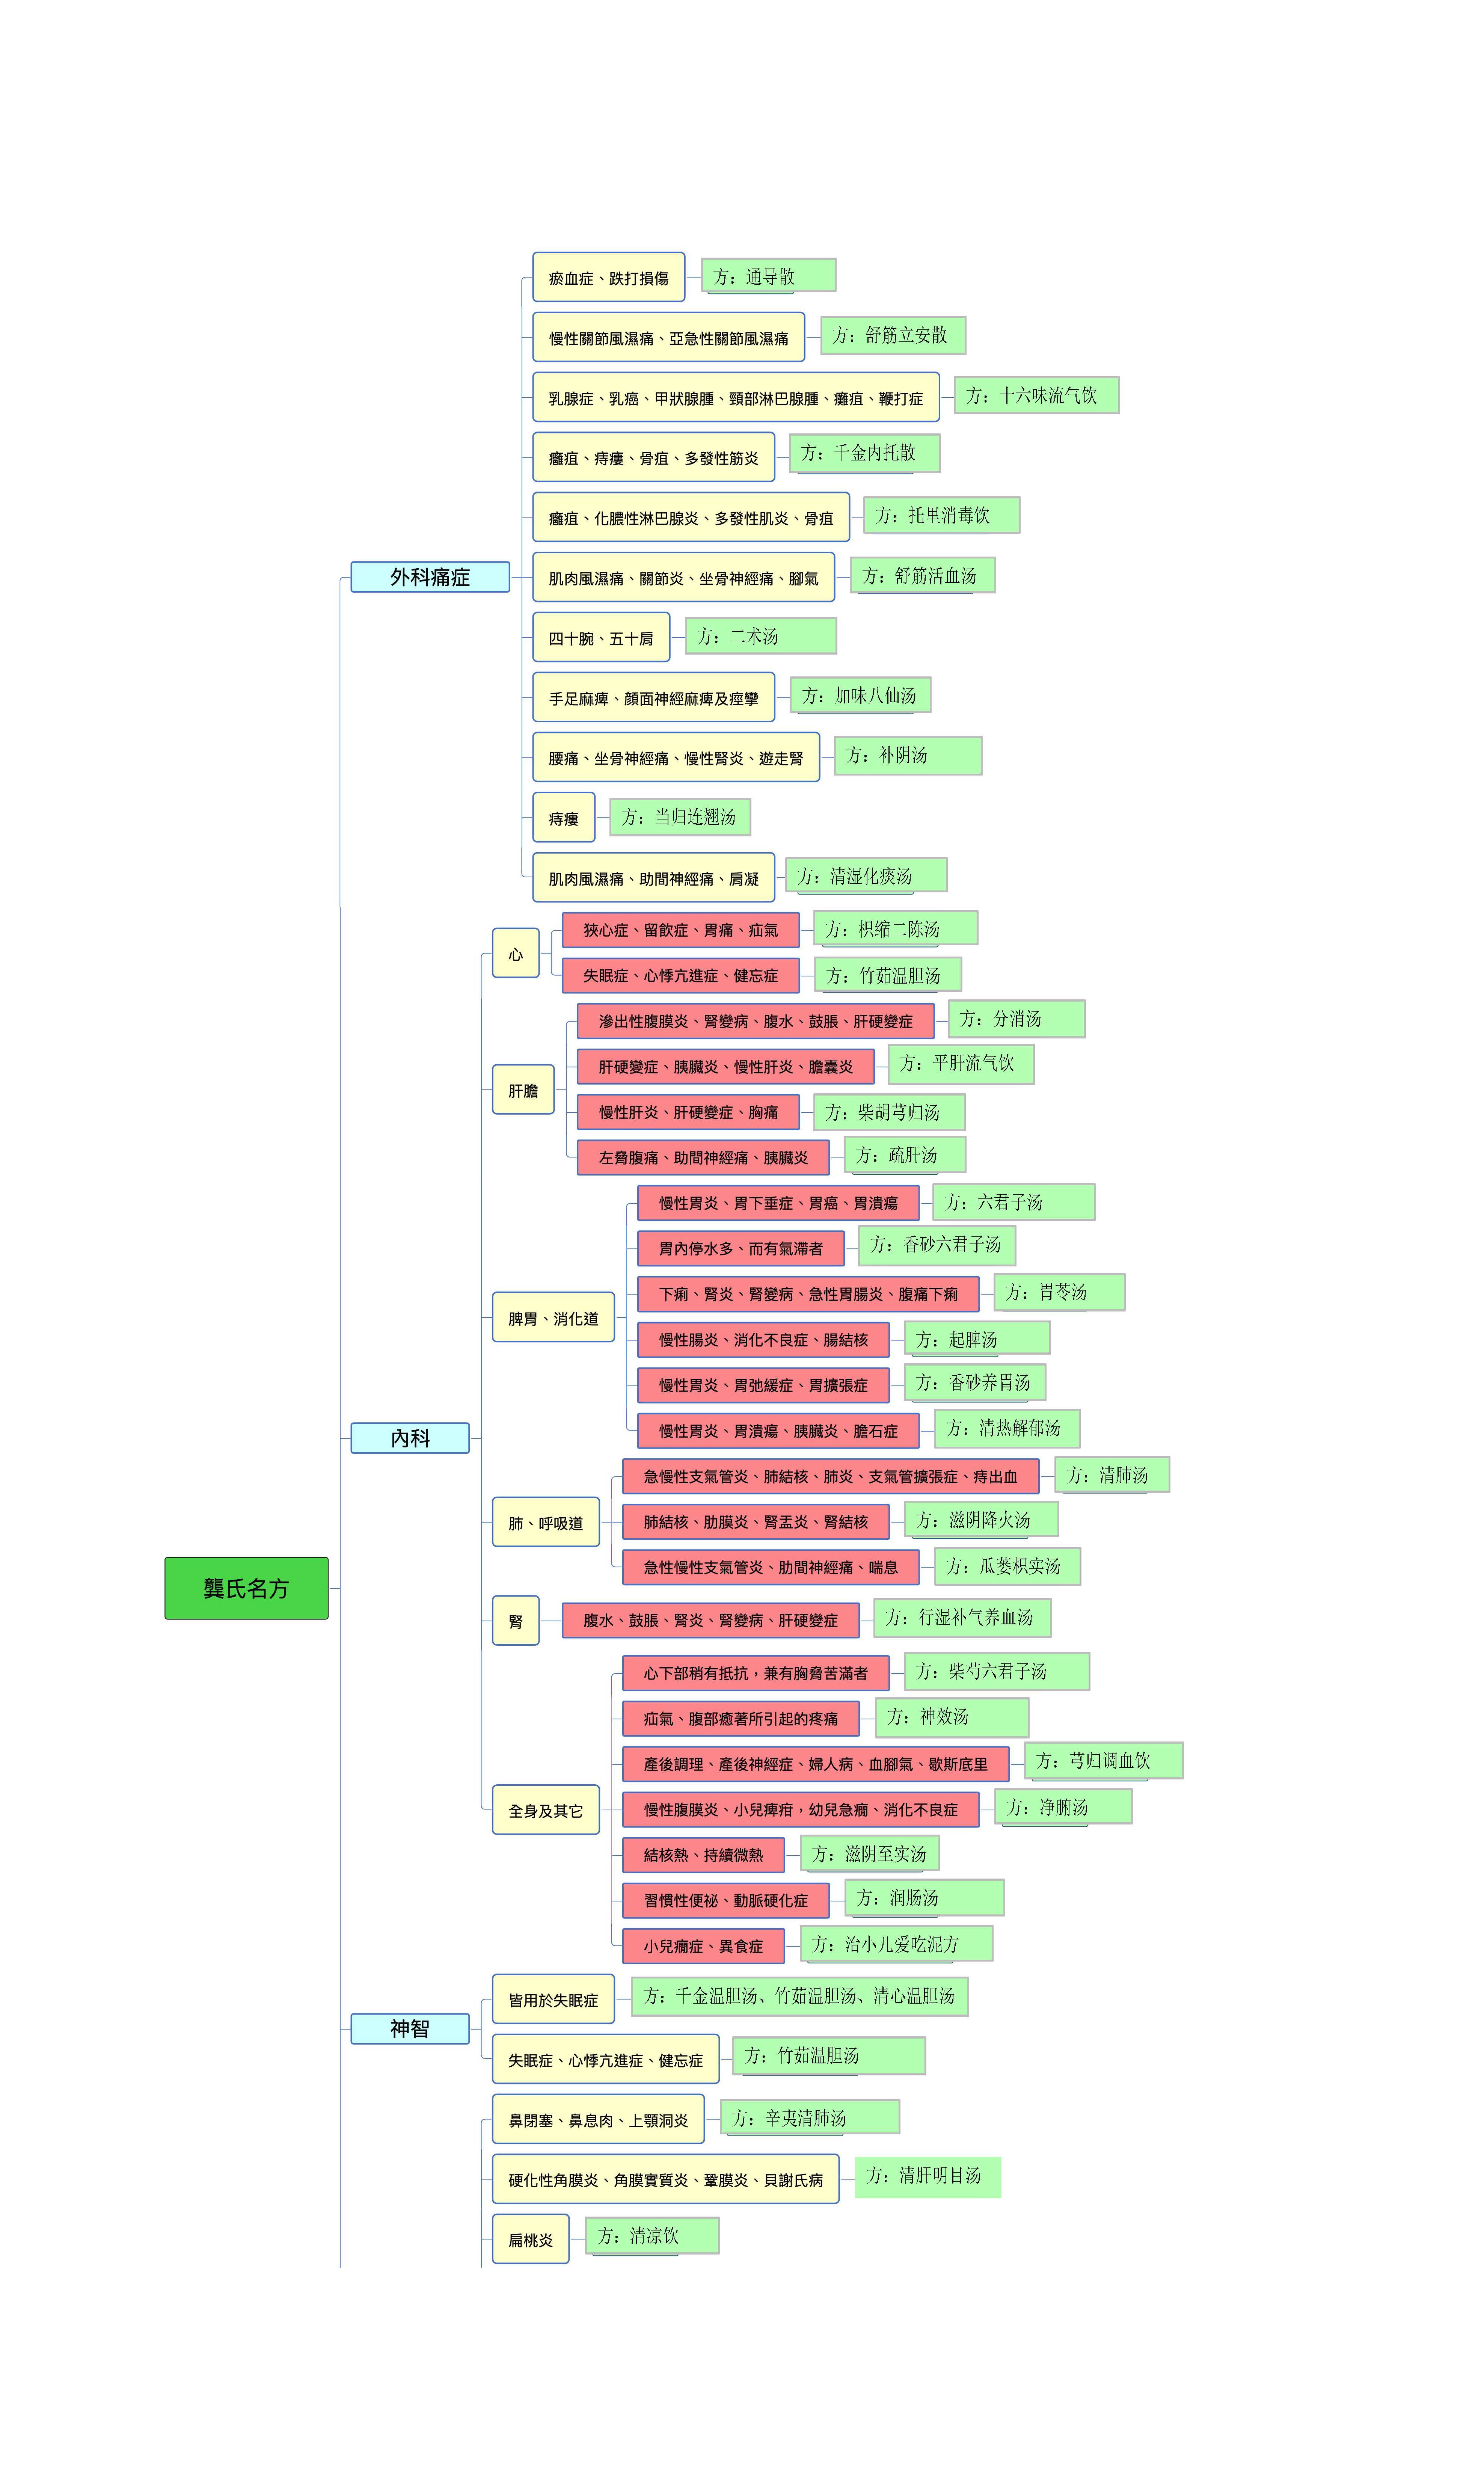The height and width of the screenshot is (2490, 1484).
Task: Click the label 方:疏肝汤
Action: click(905, 1155)
